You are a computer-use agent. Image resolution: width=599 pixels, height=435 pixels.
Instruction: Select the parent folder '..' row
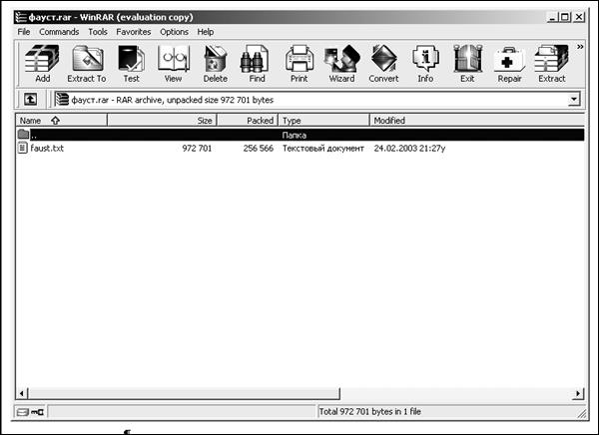[x=299, y=135]
